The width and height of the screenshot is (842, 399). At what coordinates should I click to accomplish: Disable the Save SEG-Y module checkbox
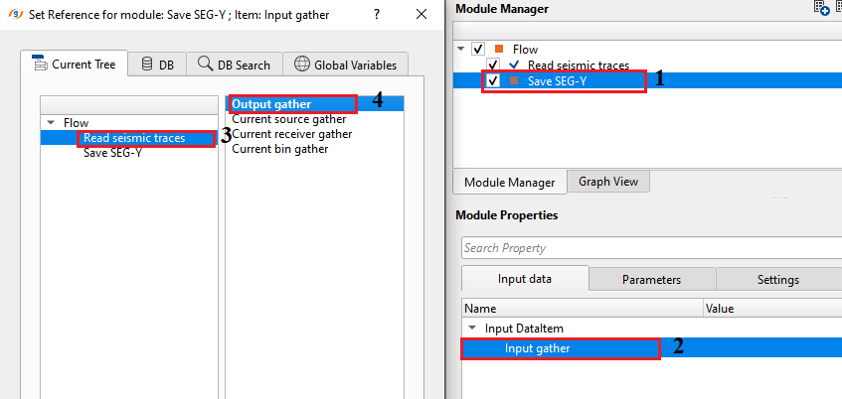(x=493, y=81)
